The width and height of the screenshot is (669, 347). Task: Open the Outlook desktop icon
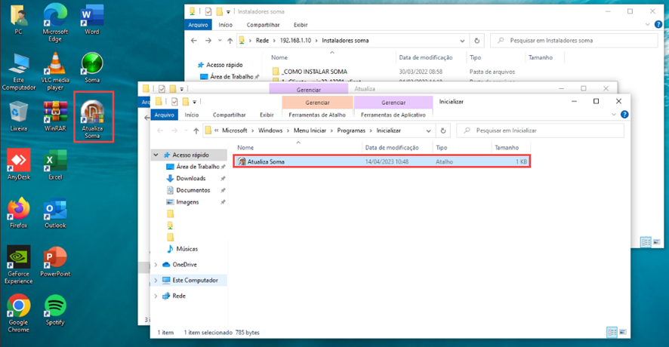(55, 213)
